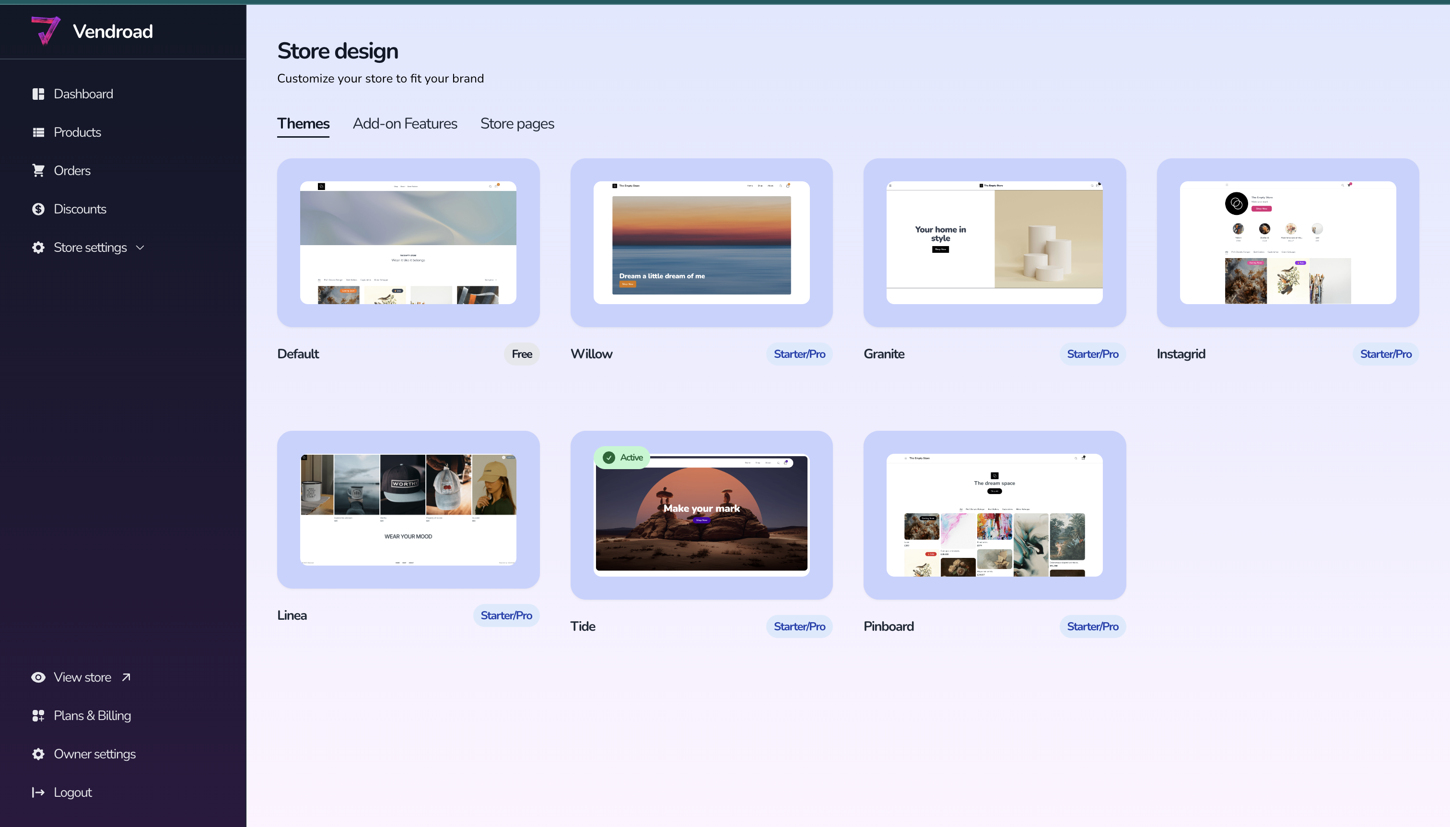Open external arrow beside View store

click(x=127, y=677)
